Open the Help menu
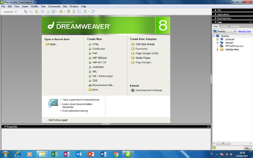The width and height of the screenshot is (253, 158). 83,7
